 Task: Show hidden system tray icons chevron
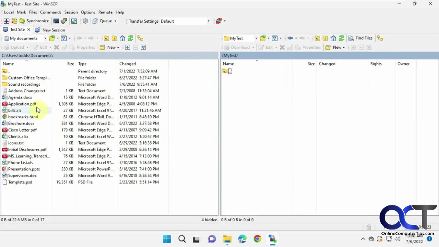(x=363, y=239)
